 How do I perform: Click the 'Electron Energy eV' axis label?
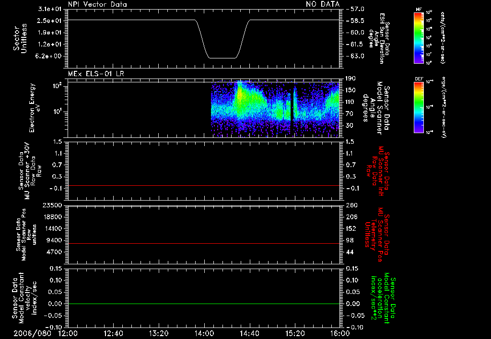(35, 108)
